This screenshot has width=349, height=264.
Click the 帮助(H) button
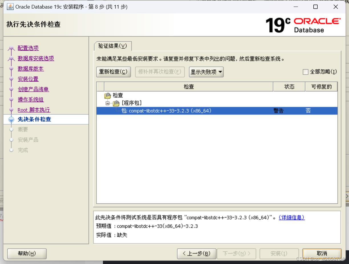(x=27, y=254)
